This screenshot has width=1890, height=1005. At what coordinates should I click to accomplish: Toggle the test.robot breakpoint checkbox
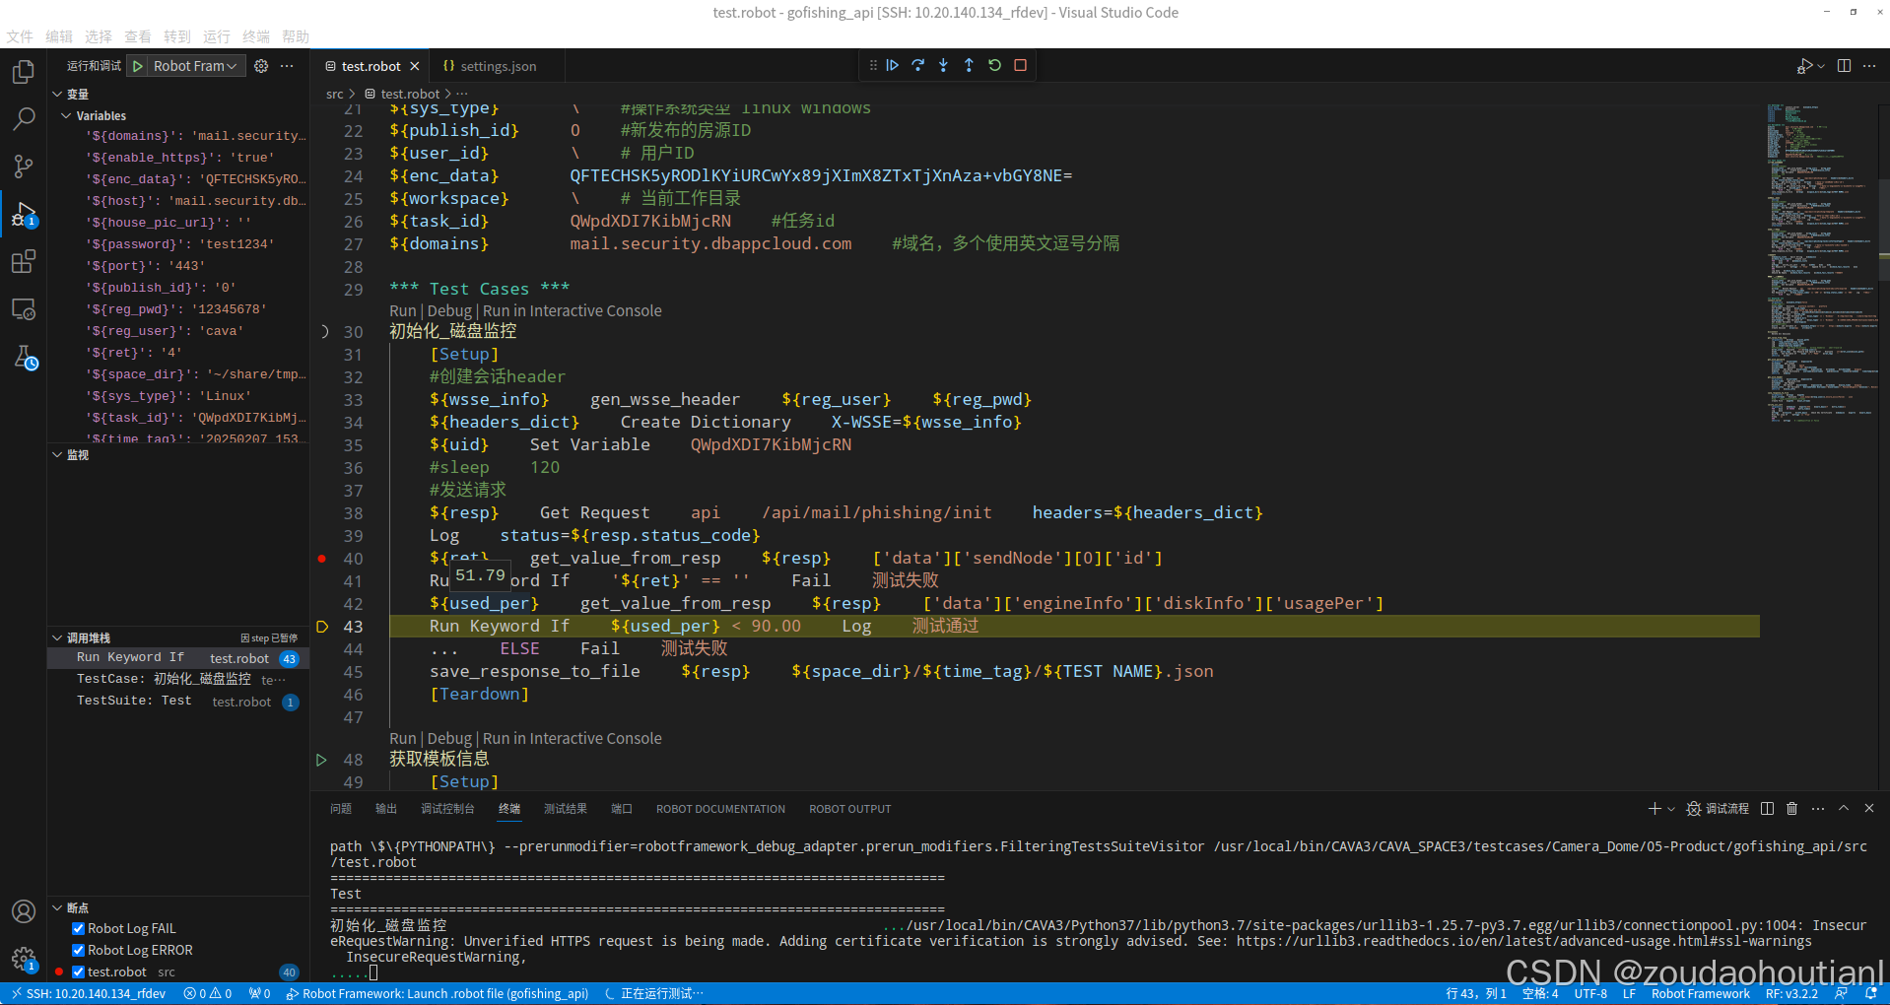click(78, 971)
